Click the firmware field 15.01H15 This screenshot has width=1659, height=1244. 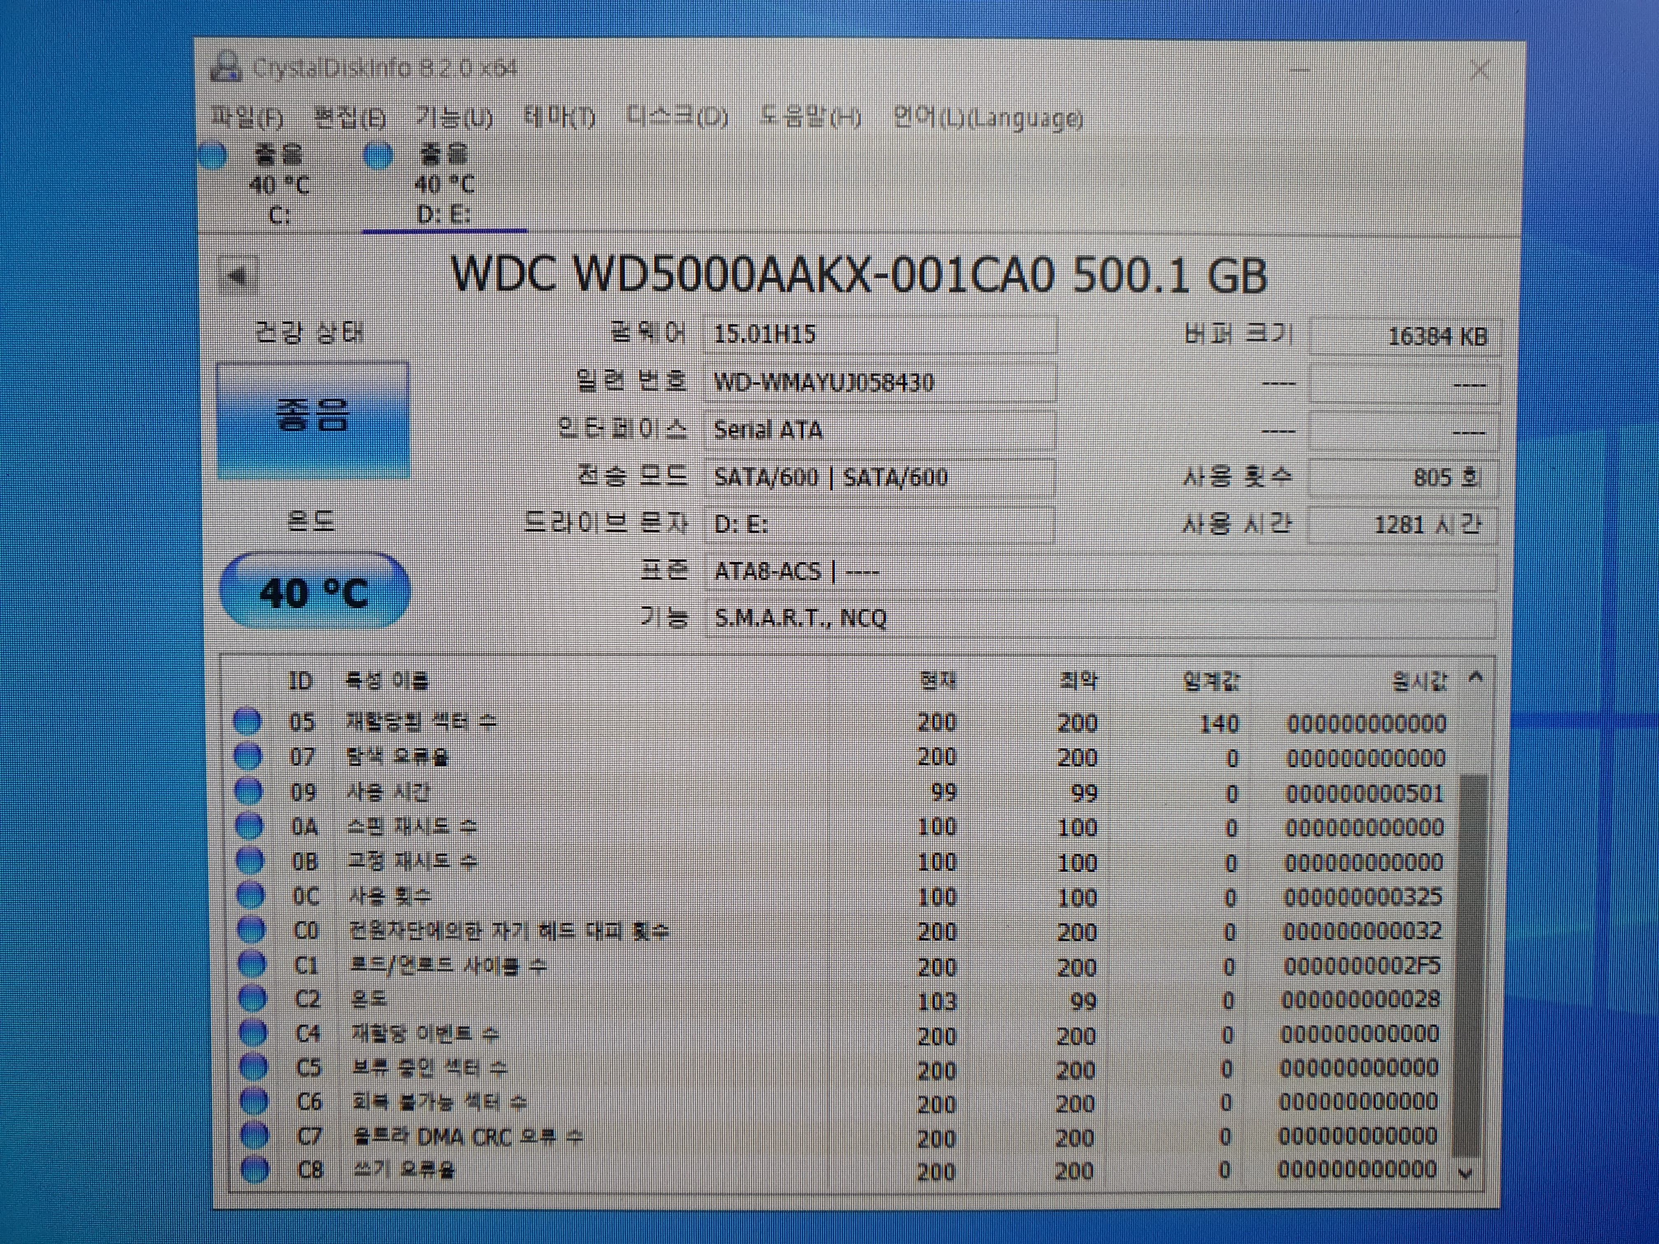tap(881, 334)
